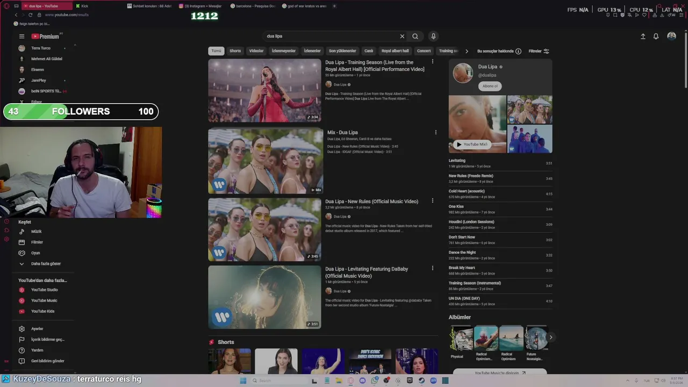Viewport: 688px width, 387px height.
Task: Click the magnifier search button
Action: [x=415, y=36]
